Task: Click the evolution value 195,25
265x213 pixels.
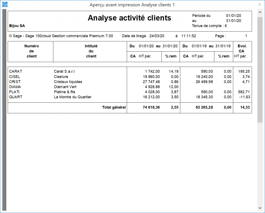Action: (244, 71)
